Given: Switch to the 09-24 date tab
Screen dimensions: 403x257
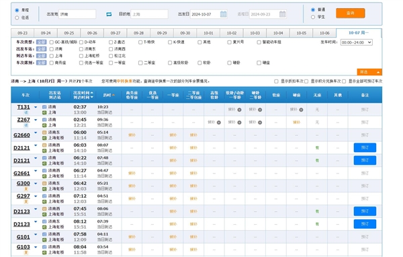Looking at the screenshot, I should click(46, 33).
